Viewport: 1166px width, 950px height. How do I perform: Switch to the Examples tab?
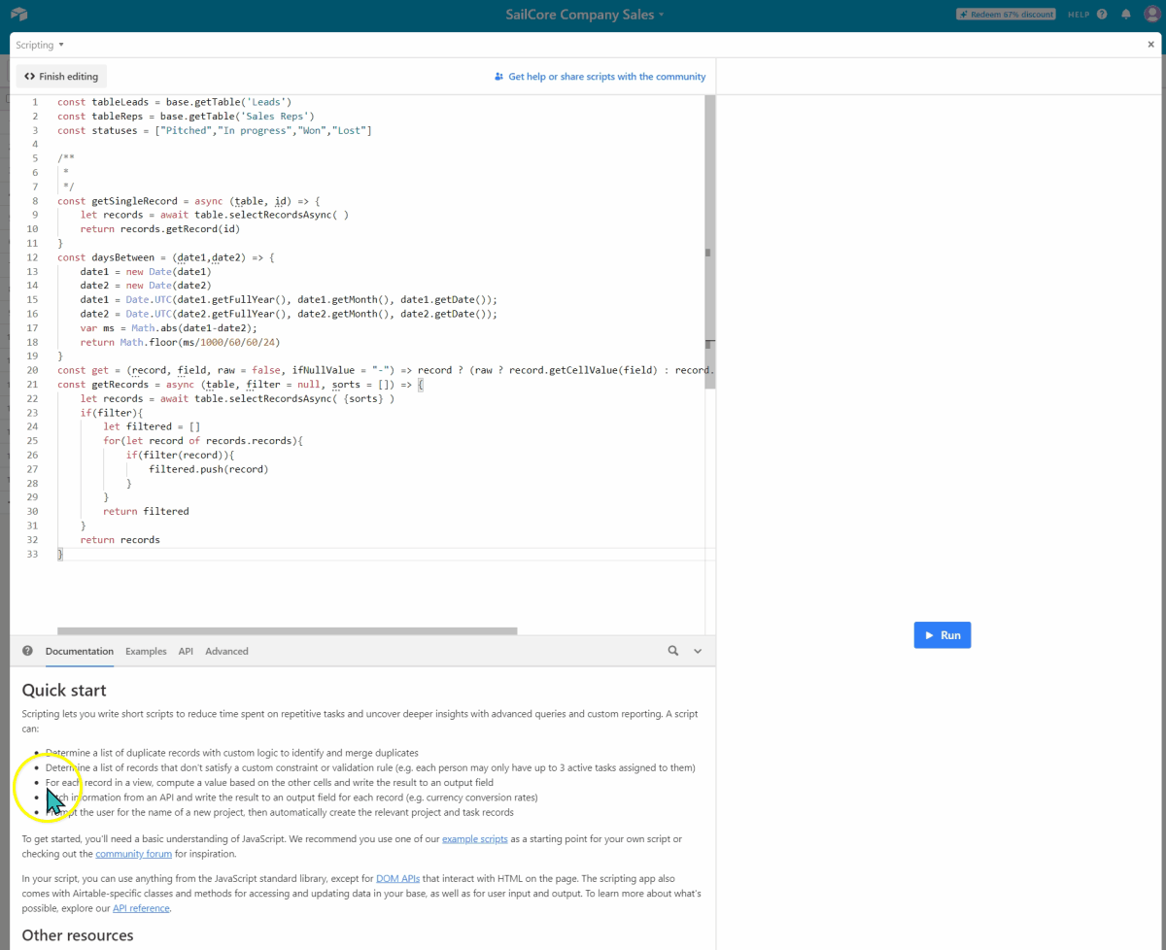pos(146,651)
